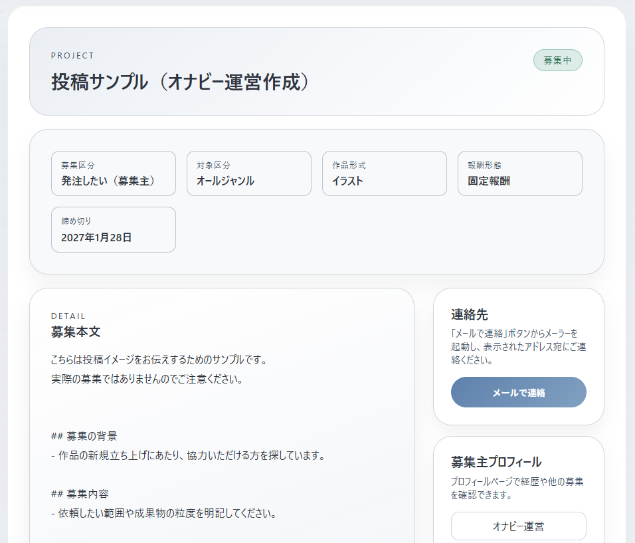Open the オナビー運営 profile button
The image size is (635, 543).
(x=518, y=526)
